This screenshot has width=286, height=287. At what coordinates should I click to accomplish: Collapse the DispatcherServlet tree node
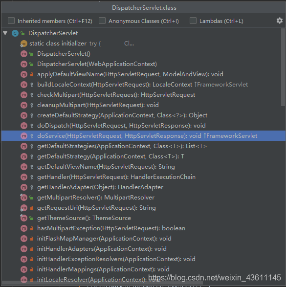coord(5,33)
